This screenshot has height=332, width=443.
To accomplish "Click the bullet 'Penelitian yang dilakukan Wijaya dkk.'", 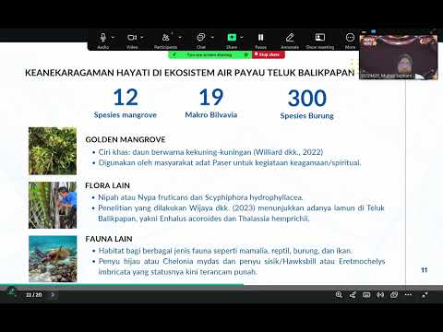I will (x=242, y=213).
